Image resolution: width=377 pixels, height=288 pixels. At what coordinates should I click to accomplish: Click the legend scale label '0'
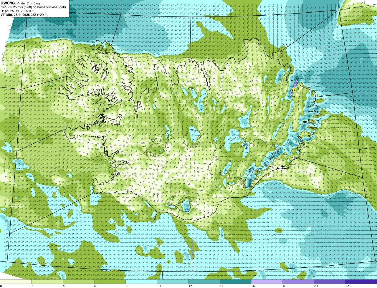point(1,286)
